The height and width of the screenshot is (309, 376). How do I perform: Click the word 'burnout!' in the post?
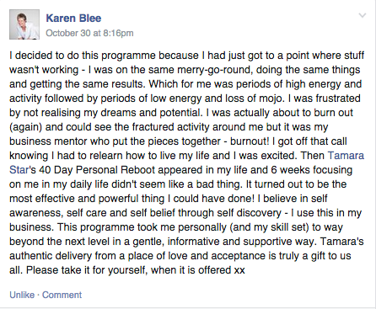[250, 141]
